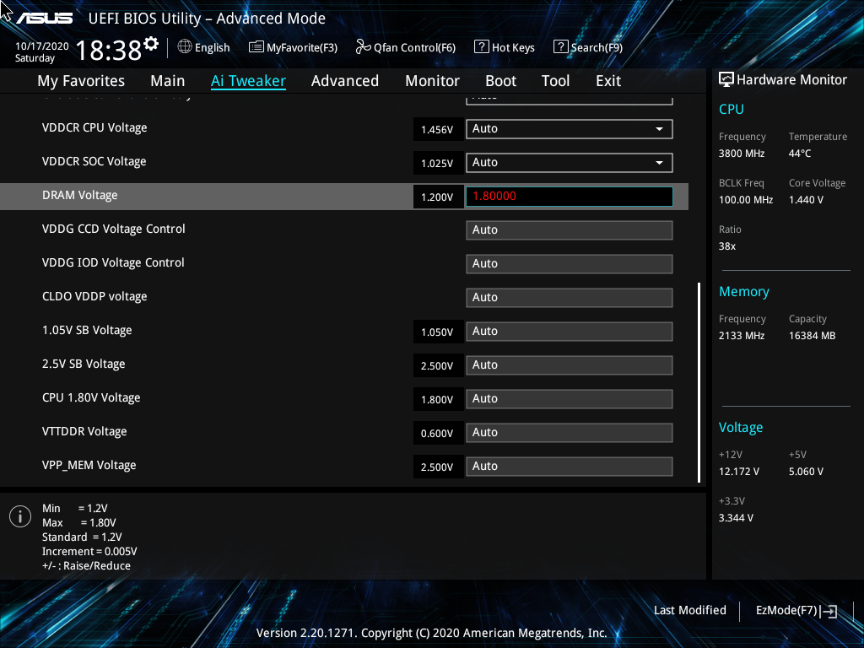Click the CPU frequency 3800 MHz reading

[742, 154]
